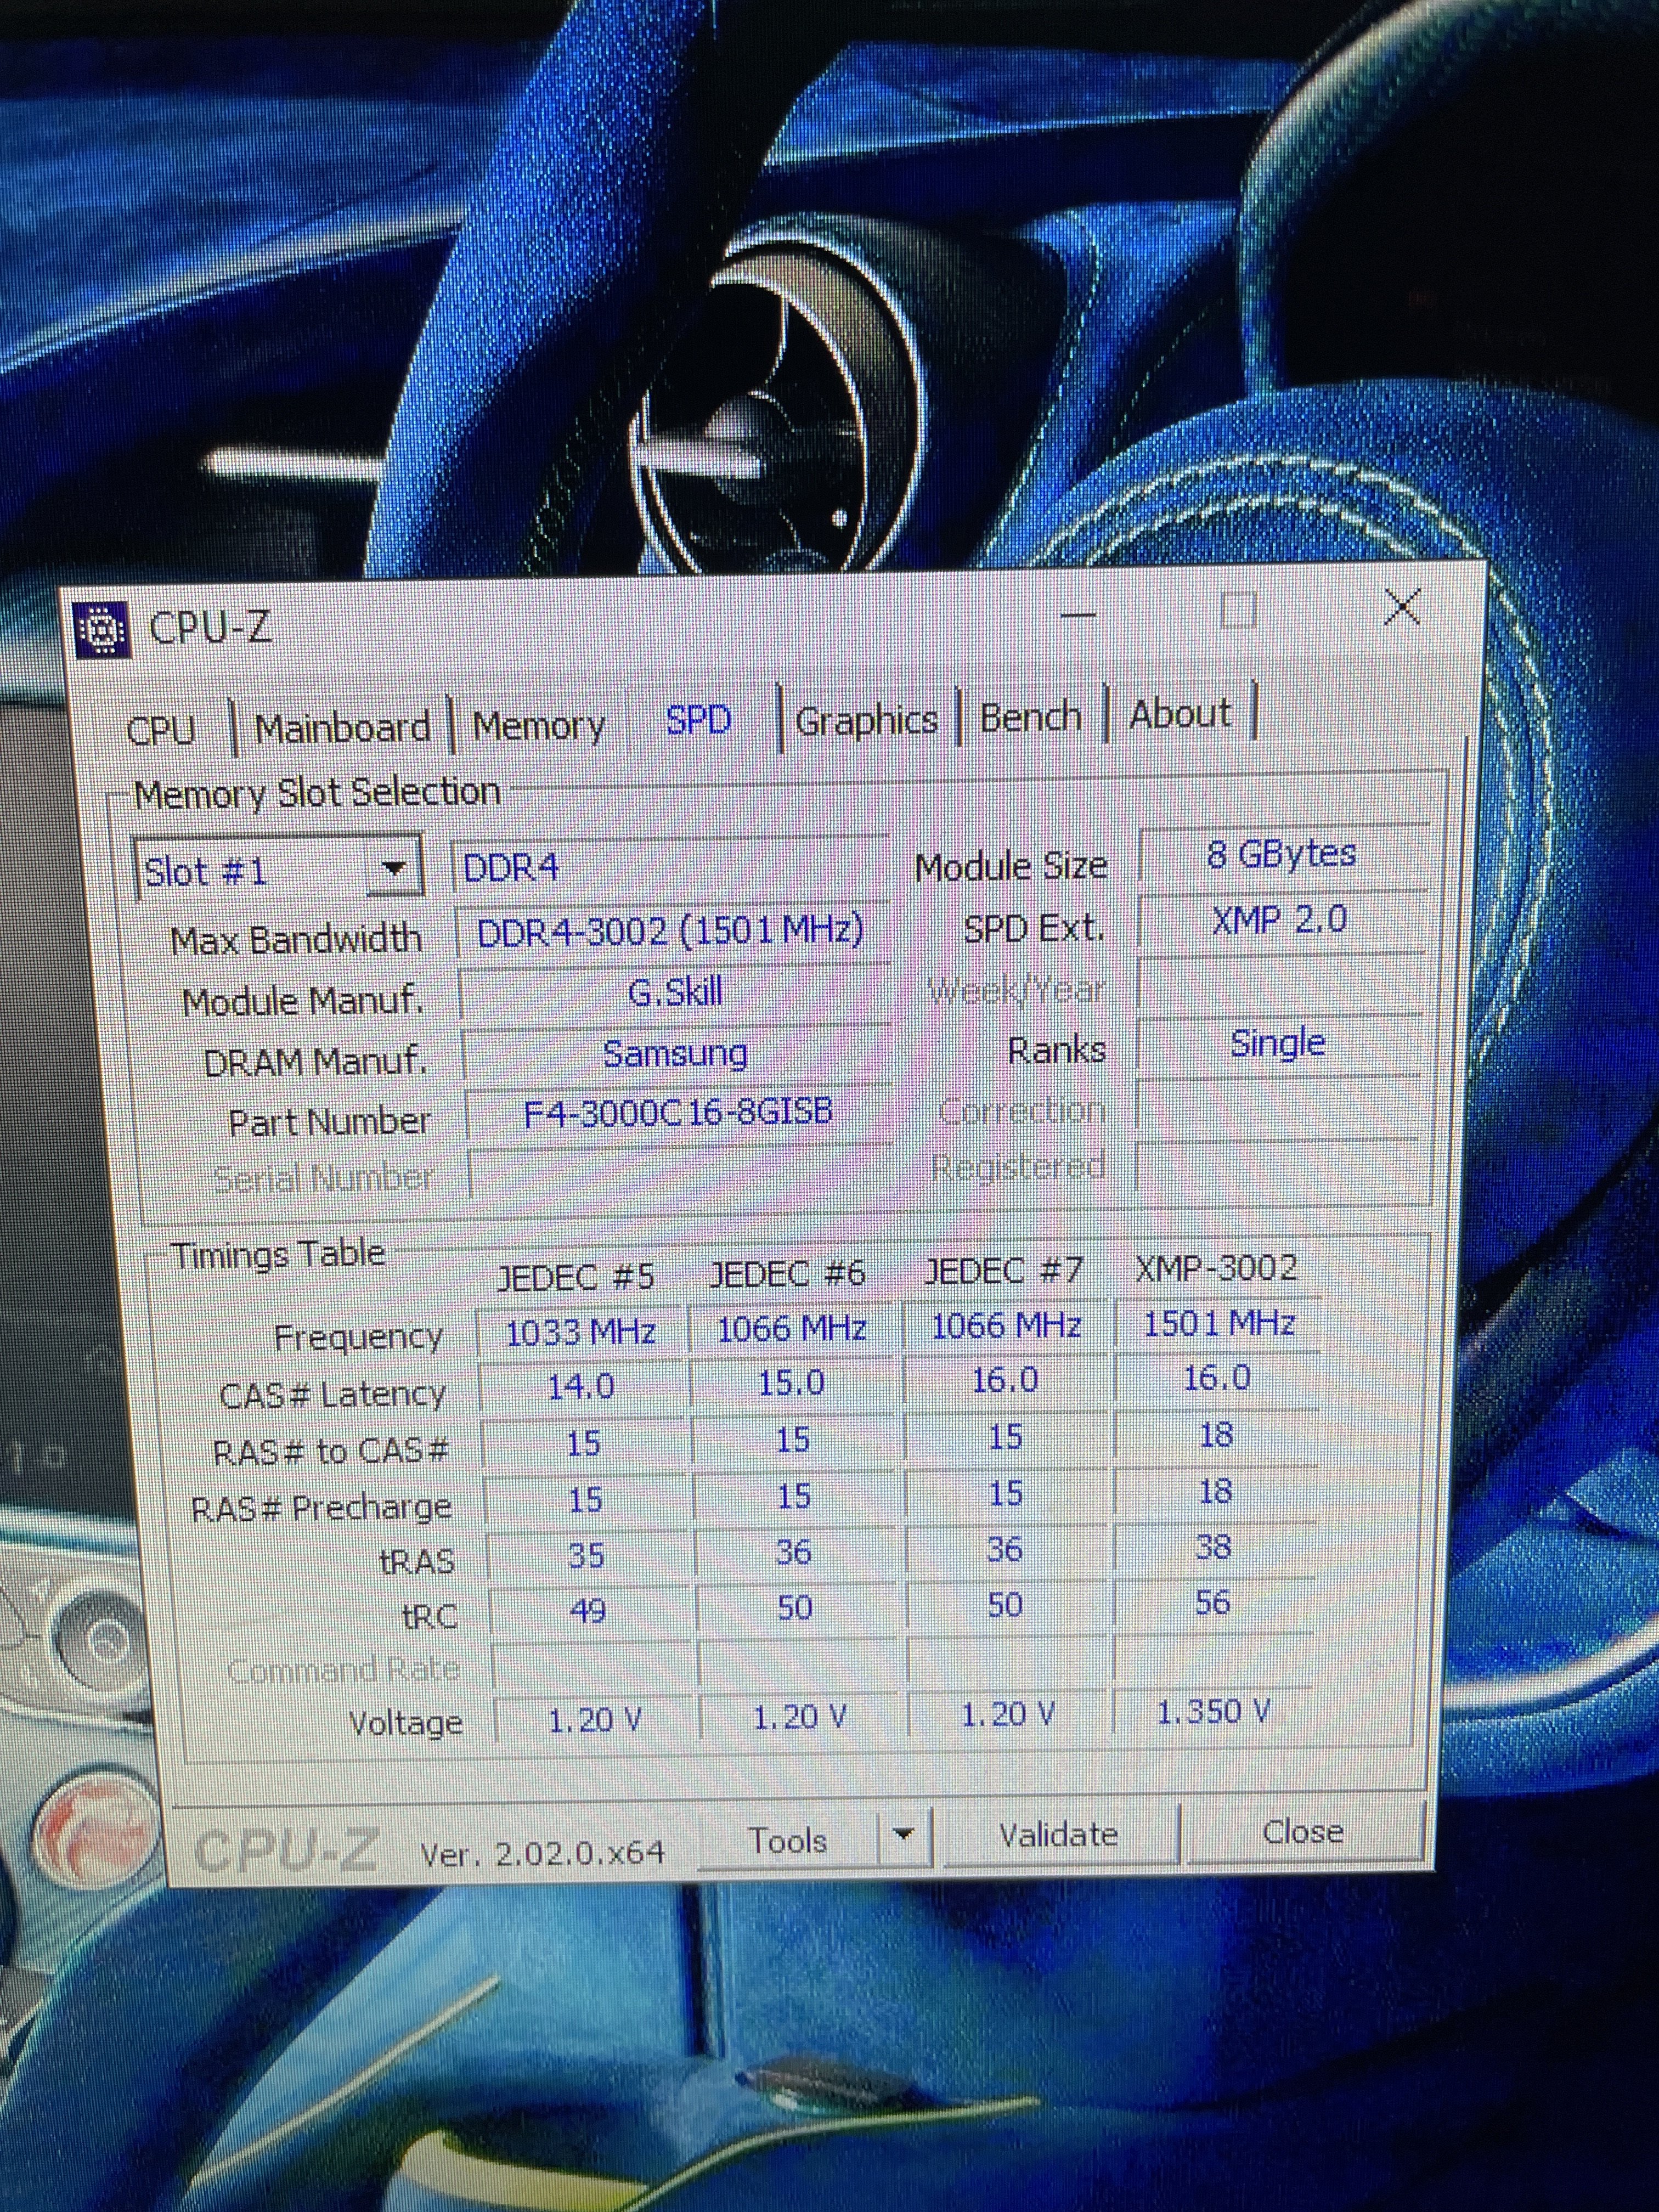Switch to the Memory tab
Image resolution: width=1659 pixels, height=2212 pixels.
point(538,725)
